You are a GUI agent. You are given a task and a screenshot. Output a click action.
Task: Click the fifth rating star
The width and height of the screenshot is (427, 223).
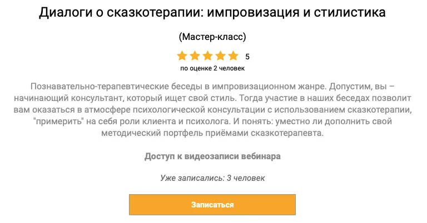[x=233, y=56]
